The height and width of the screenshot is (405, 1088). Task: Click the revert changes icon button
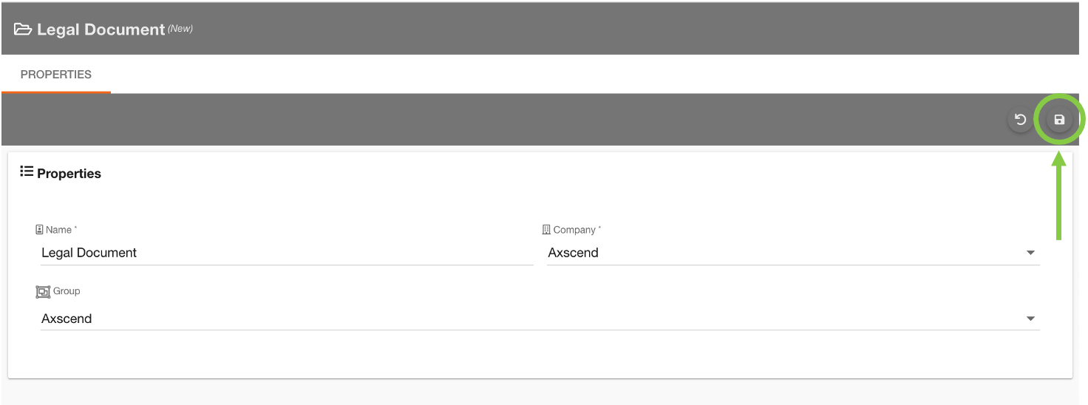1020,120
